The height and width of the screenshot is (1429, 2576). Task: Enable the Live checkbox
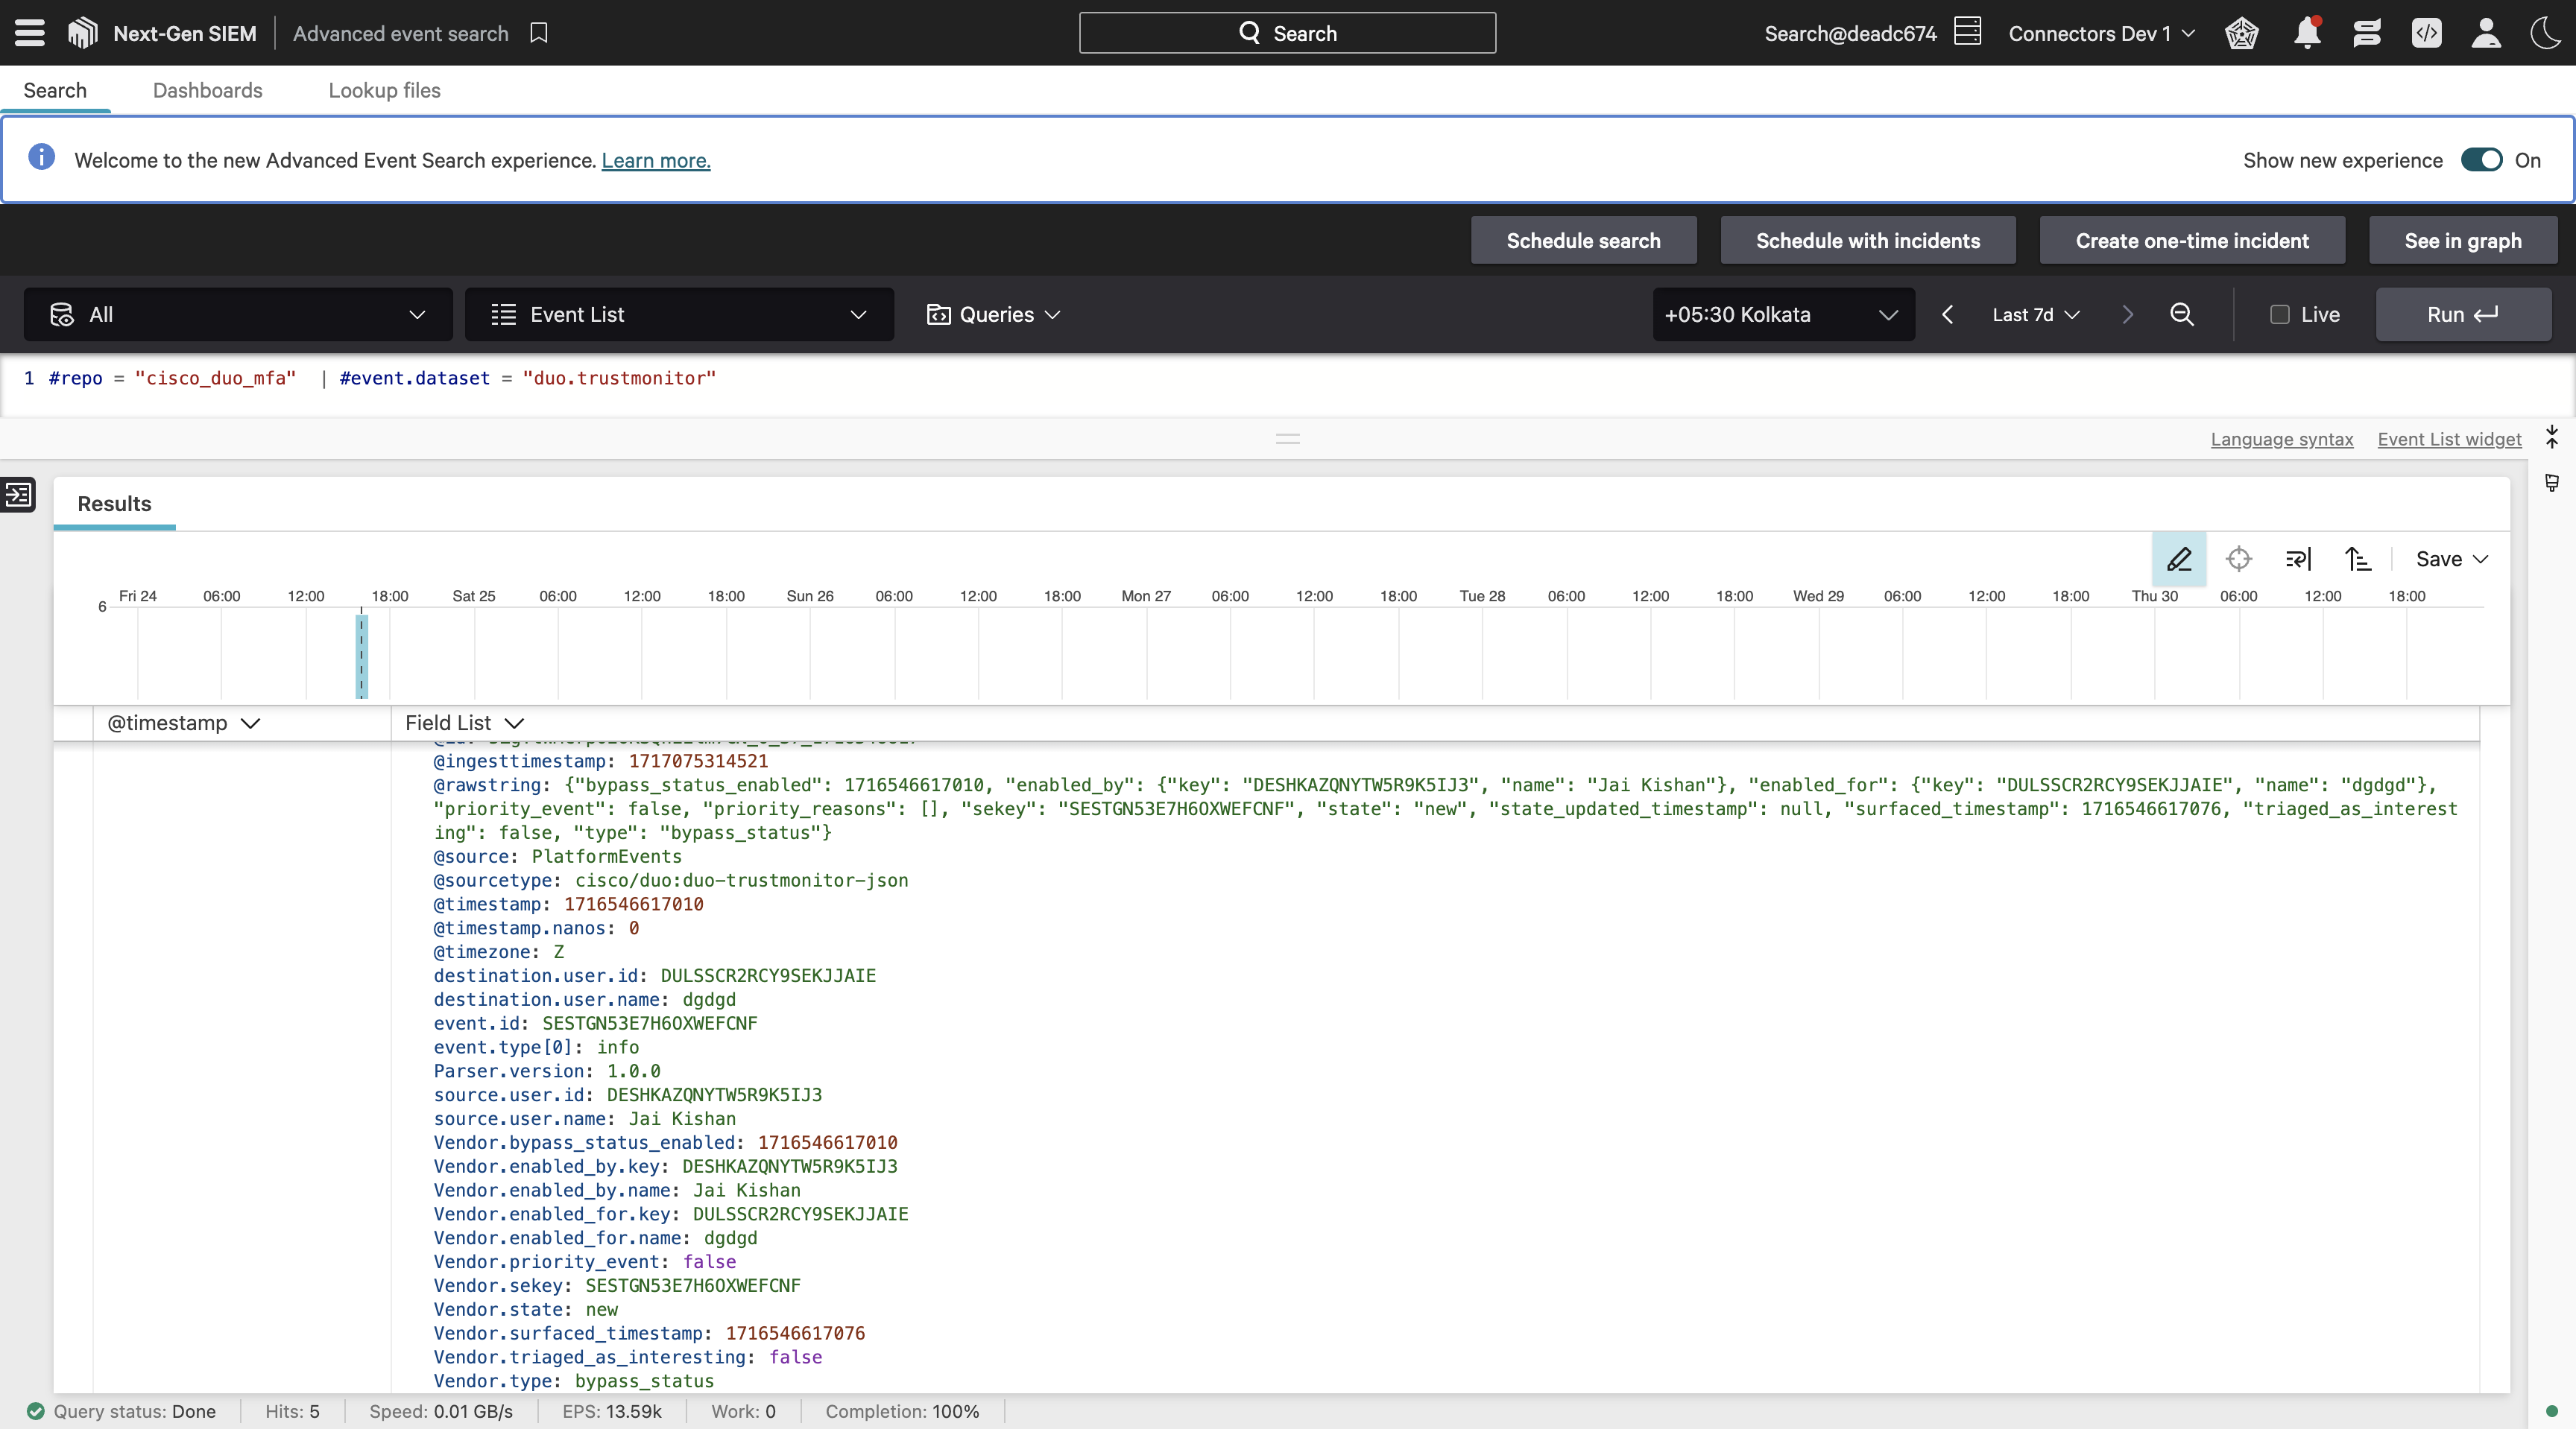tap(2280, 314)
